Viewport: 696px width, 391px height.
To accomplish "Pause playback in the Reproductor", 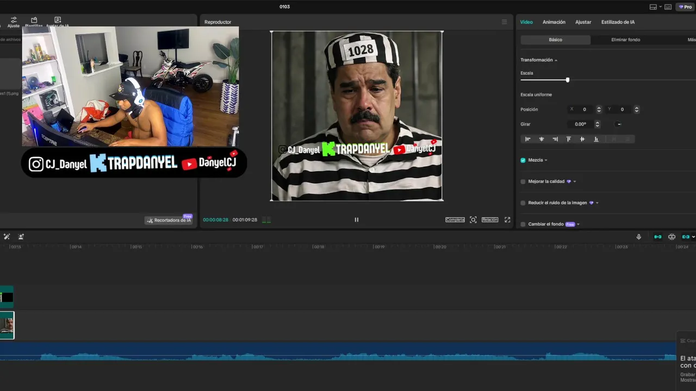I will pos(357,220).
